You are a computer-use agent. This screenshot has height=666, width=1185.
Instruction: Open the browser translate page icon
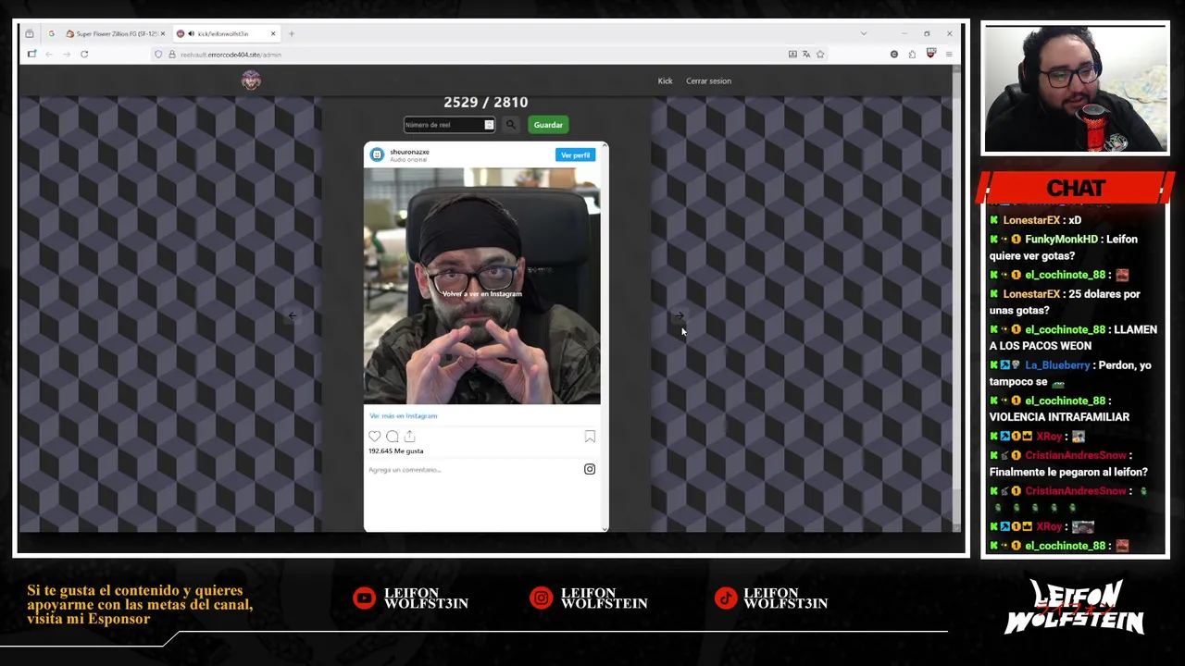point(806,55)
